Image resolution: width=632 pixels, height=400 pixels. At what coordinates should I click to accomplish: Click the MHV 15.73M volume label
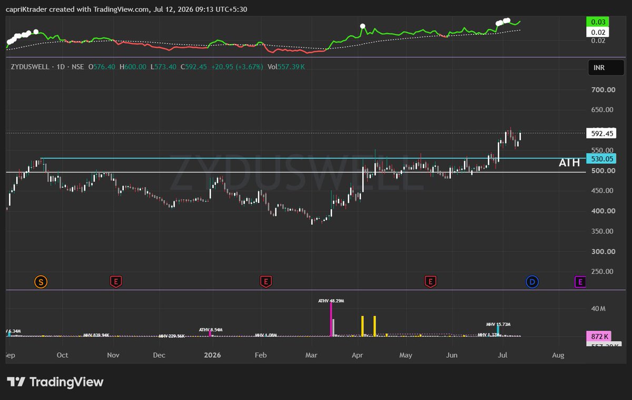coord(498,324)
